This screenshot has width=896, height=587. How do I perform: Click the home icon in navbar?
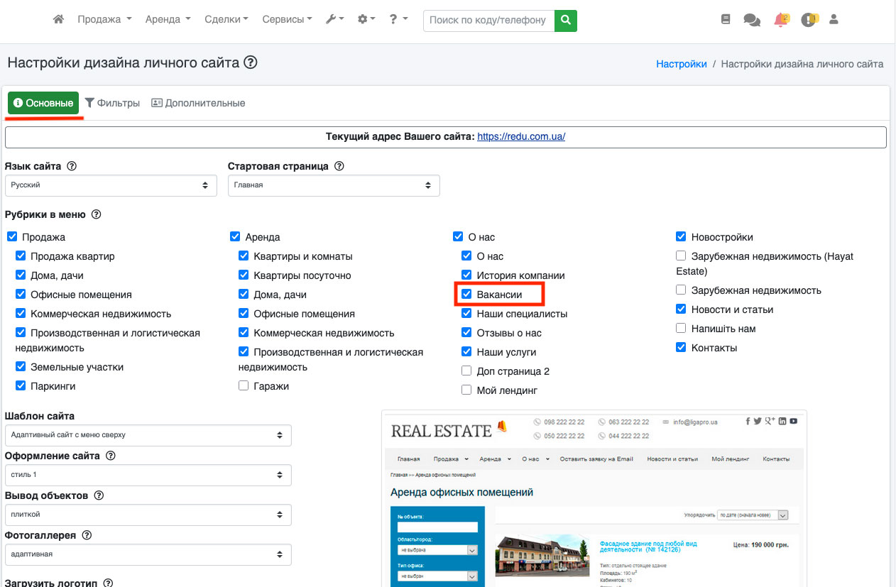[59, 20]
